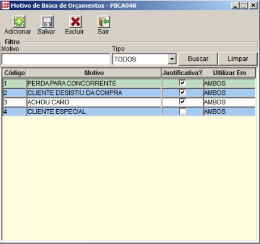Viewport: 260px width, 244px height.
Task: Click the Adicionar green plus icon
Action: 18,21
